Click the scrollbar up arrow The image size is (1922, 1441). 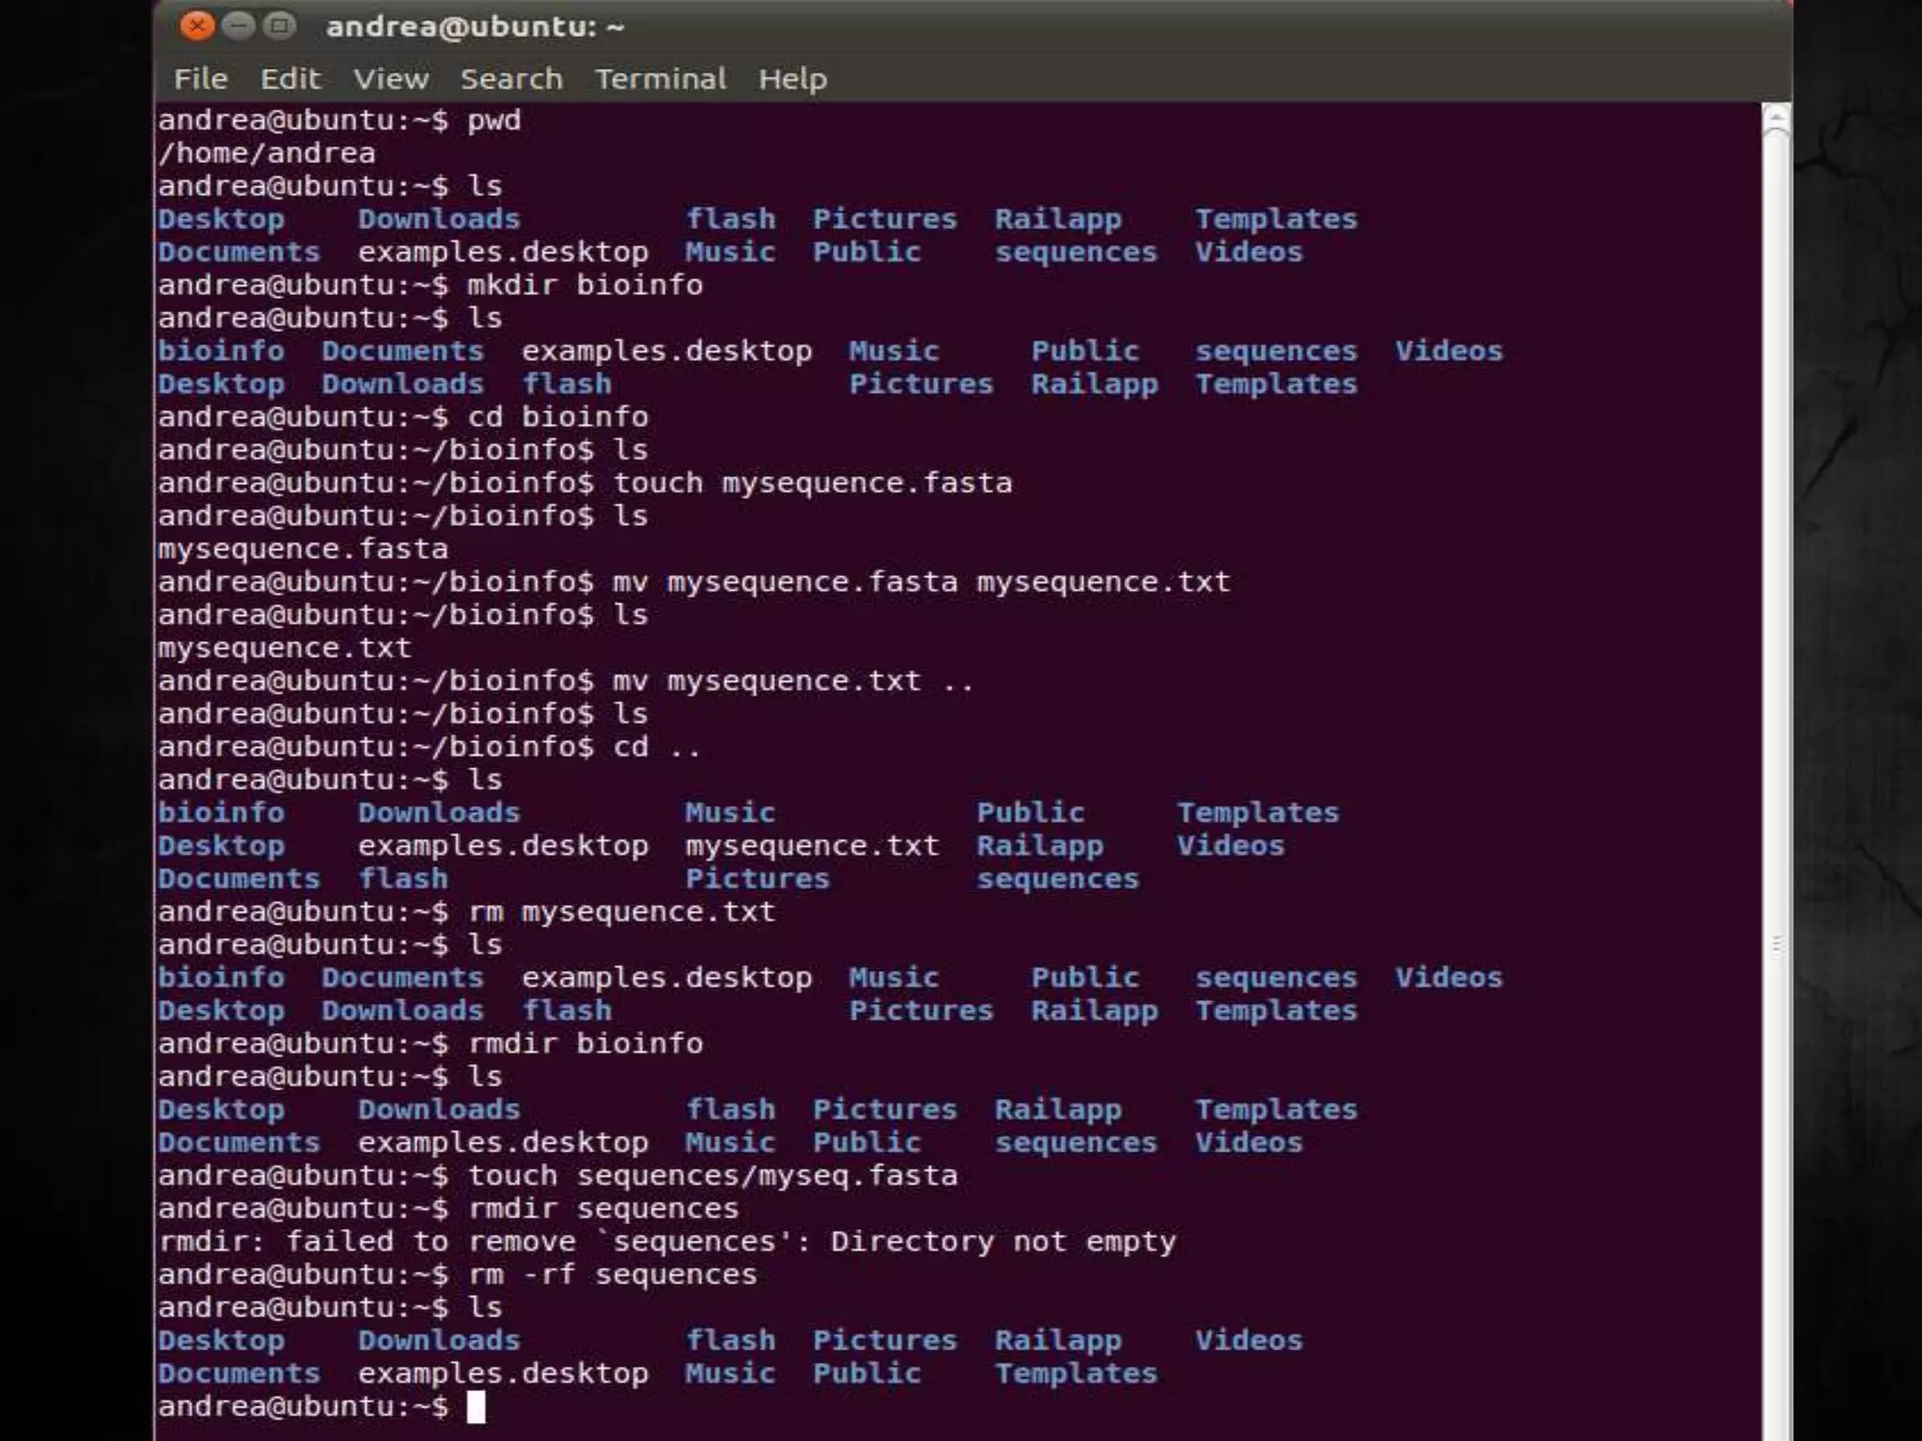click(1776, 116)
